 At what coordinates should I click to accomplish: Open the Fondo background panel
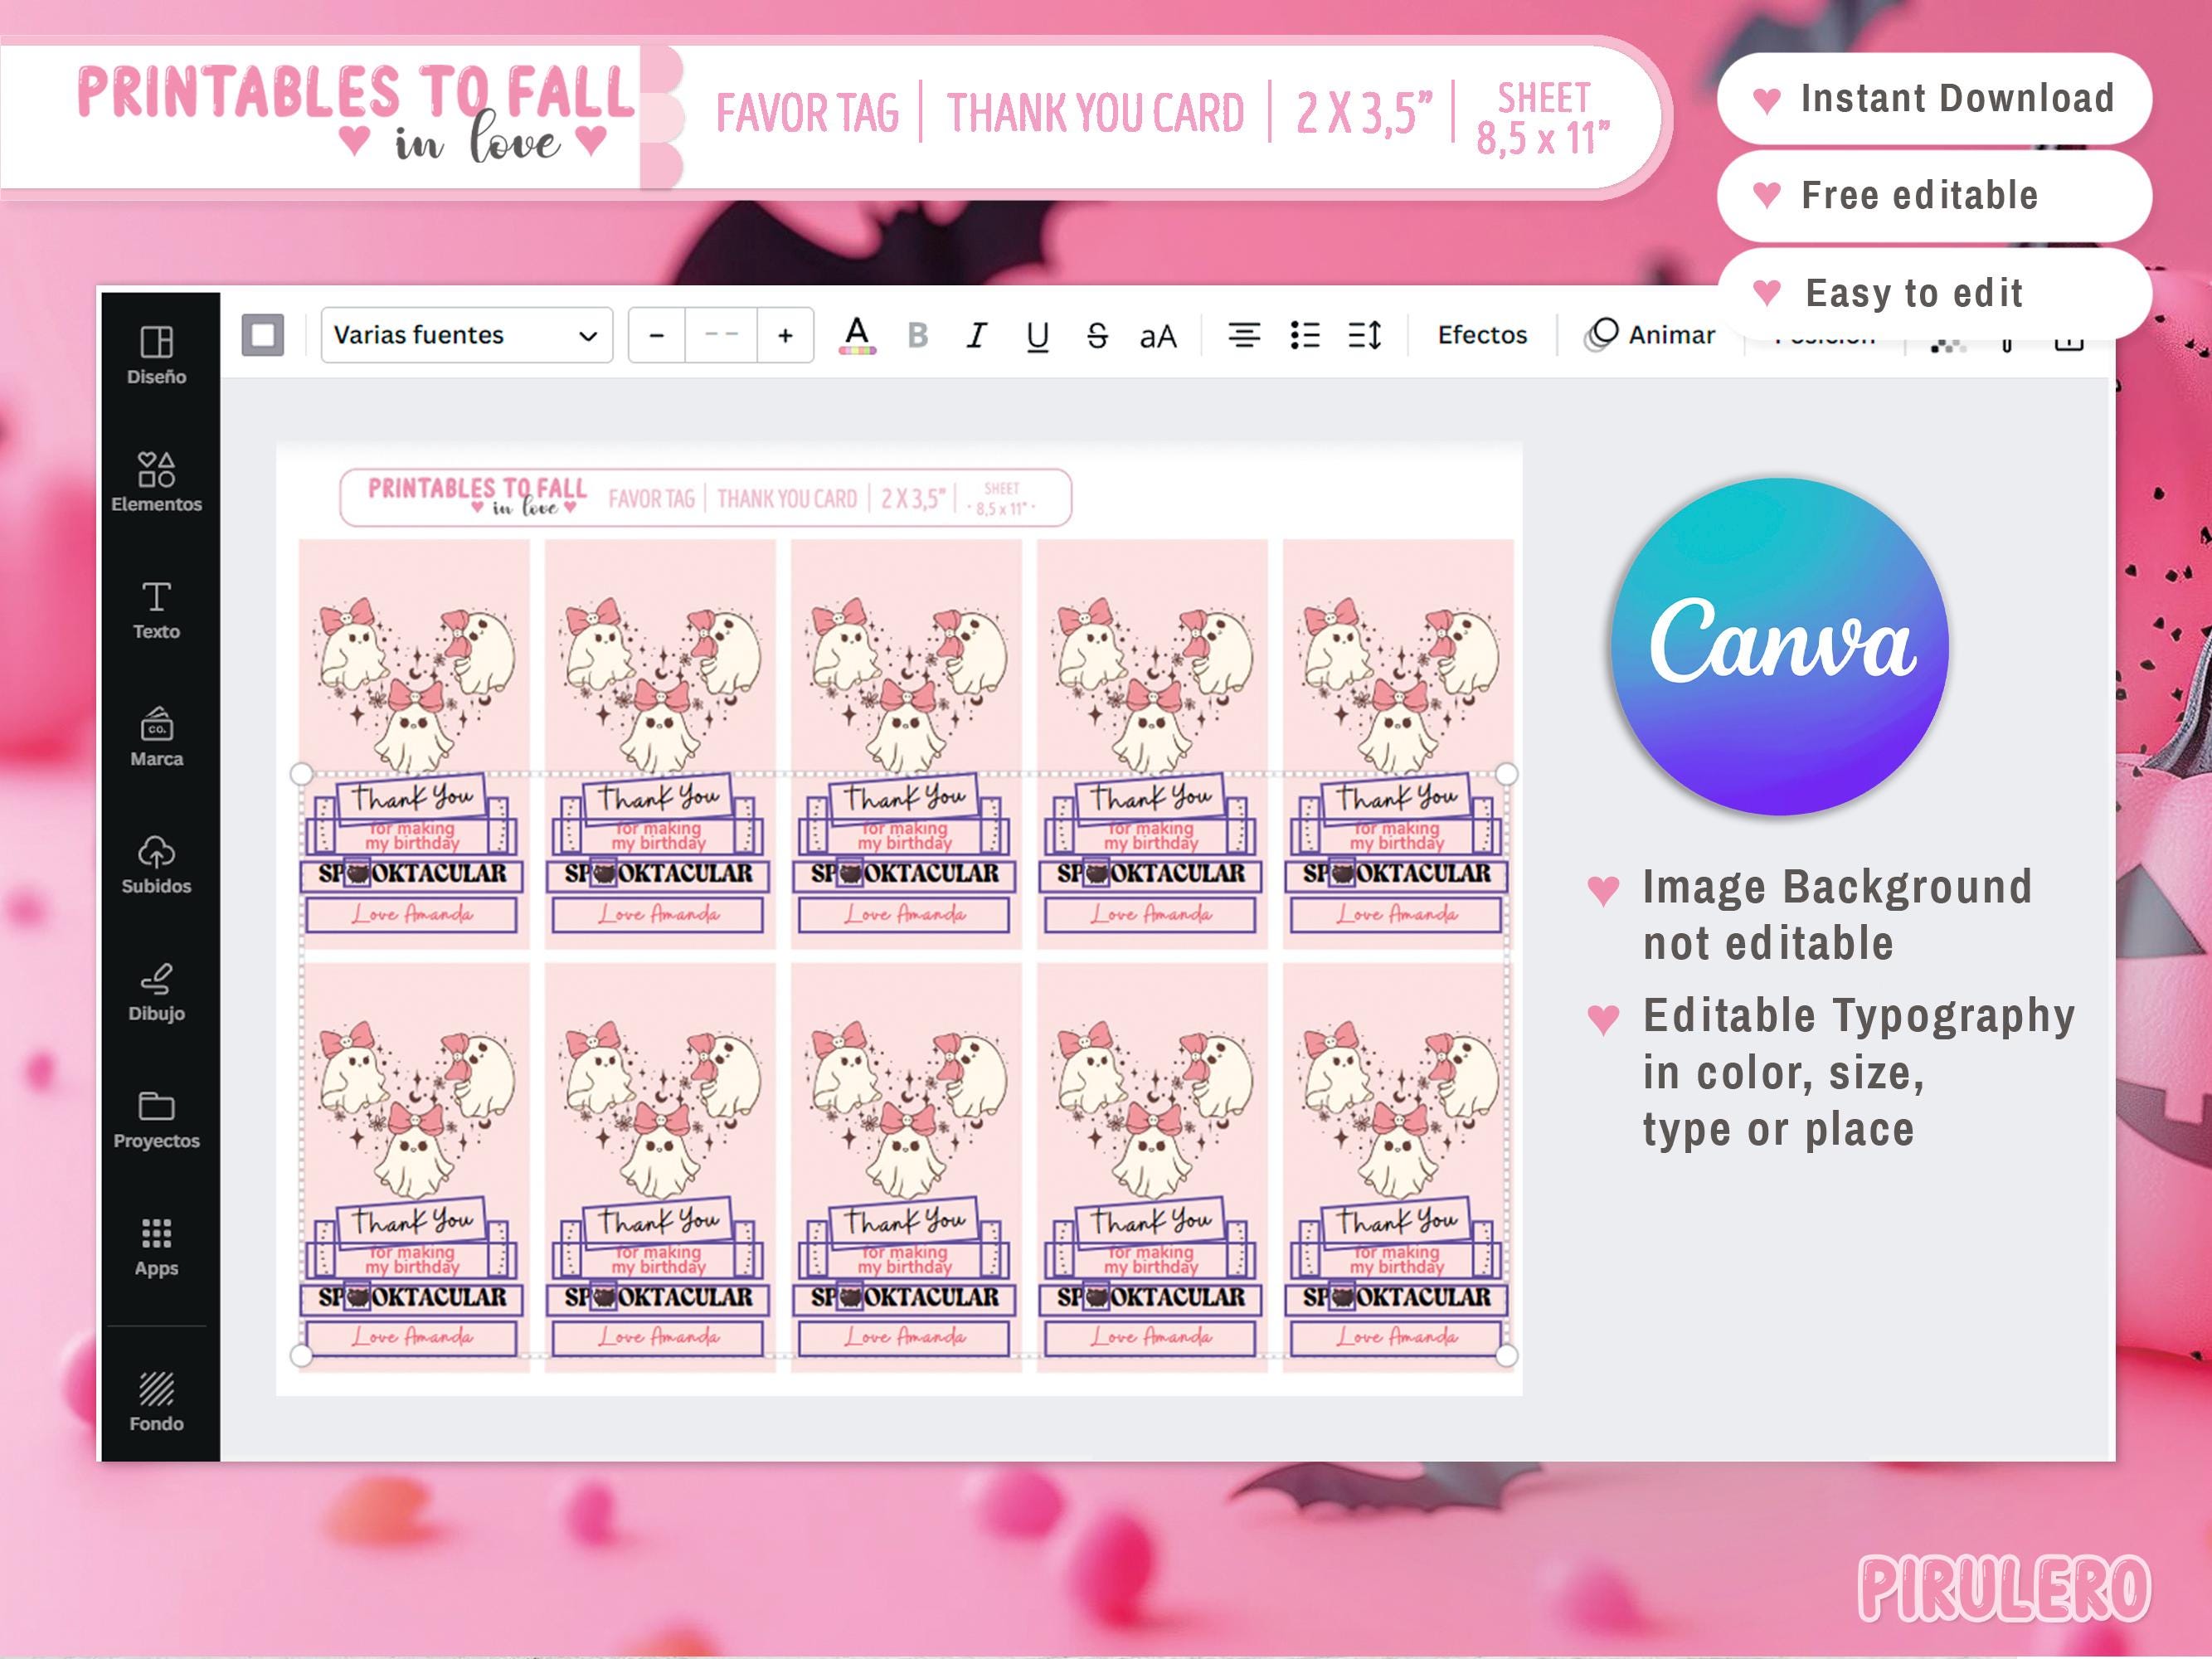[156, 1402]
